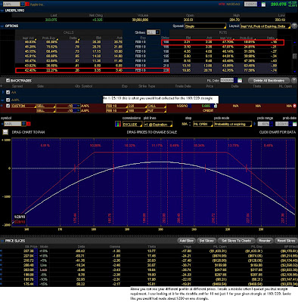Open the Spread Single dropdown
The width and height of the screenshot is (298, 302).
[205, 26]
